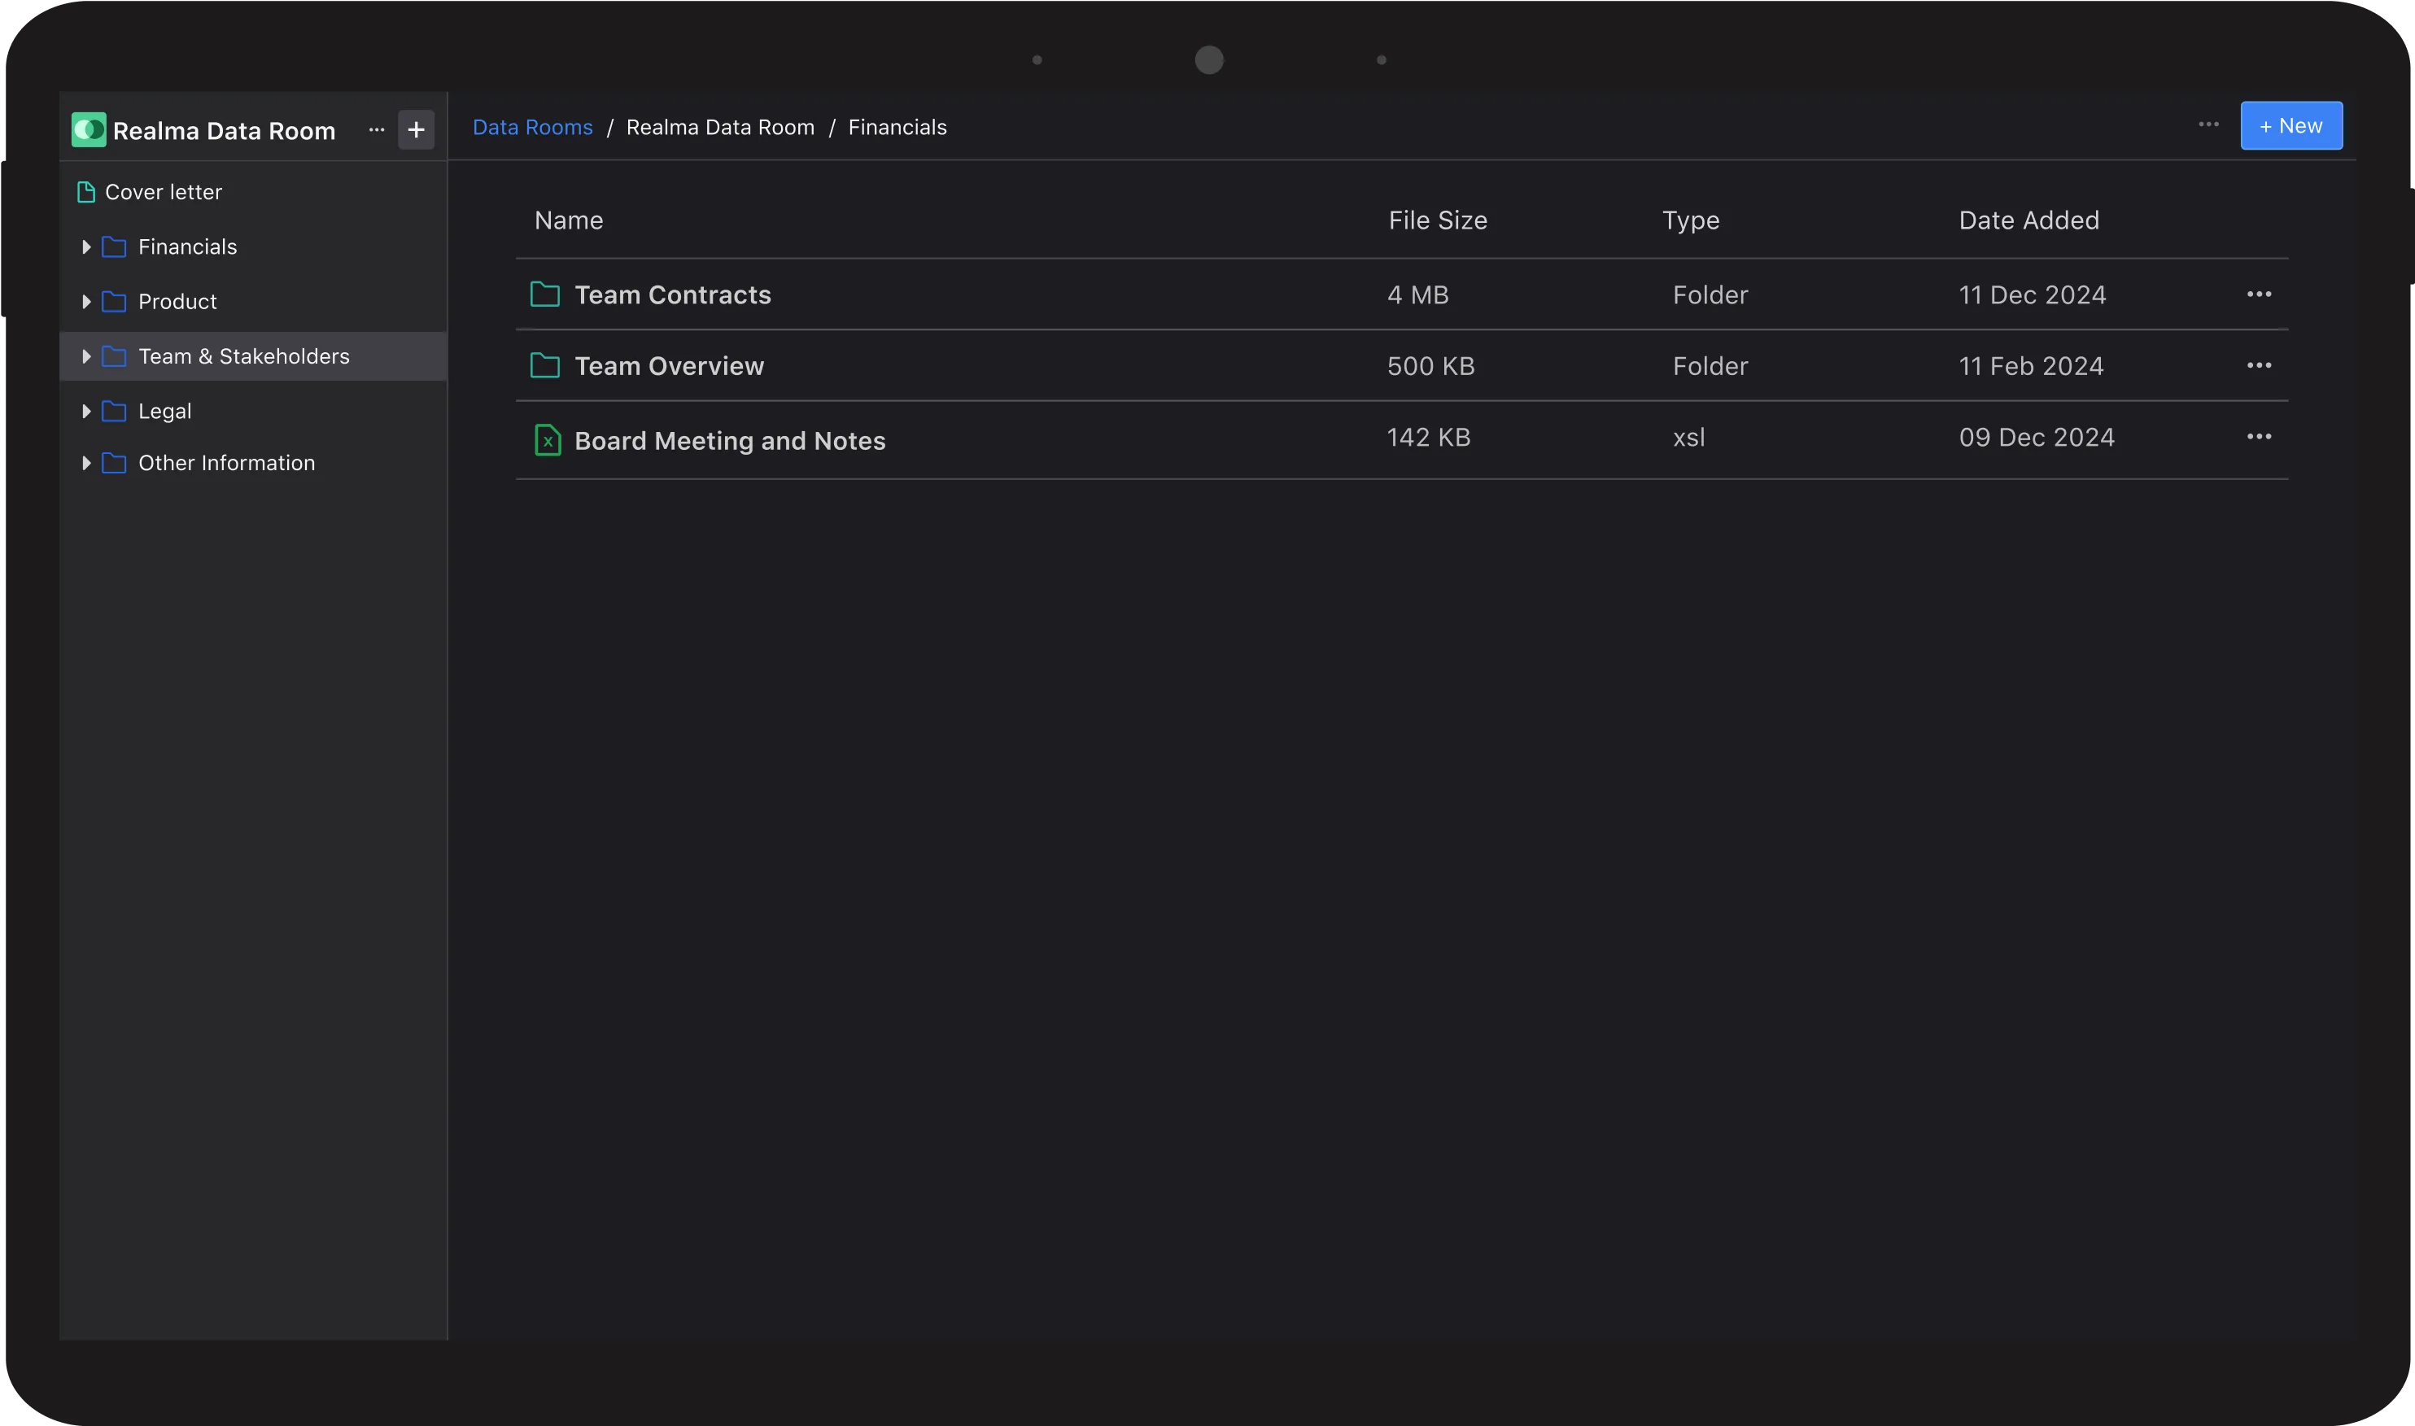Open the Cover letter document in the sidebar
The height and width of the screenshot is (1426, 2415).
click(x=163, y=192)
